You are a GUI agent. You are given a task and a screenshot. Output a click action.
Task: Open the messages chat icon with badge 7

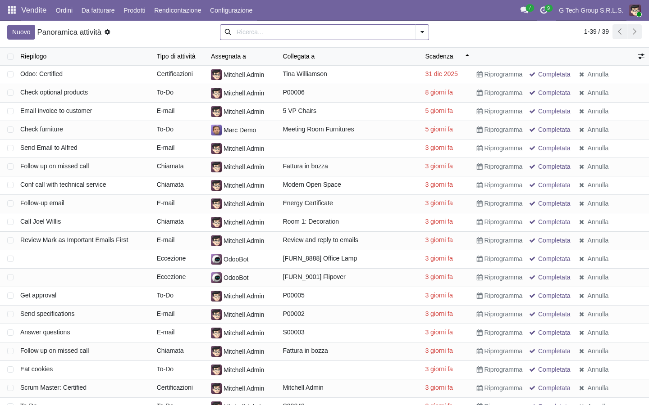pyautogui.click(x=524, y=10)
